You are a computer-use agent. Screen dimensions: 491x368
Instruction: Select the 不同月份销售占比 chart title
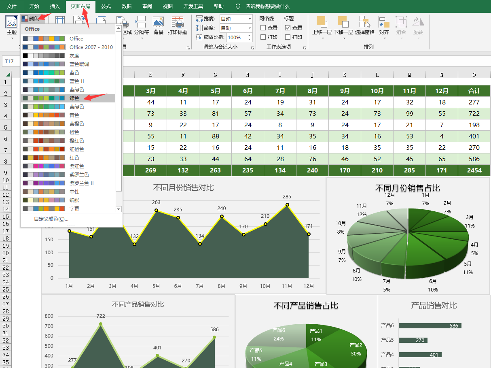click(x=408, y=188)
